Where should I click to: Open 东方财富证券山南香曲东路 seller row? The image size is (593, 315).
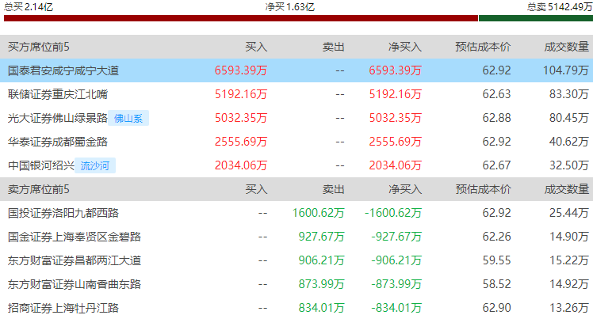pos(296,284)
